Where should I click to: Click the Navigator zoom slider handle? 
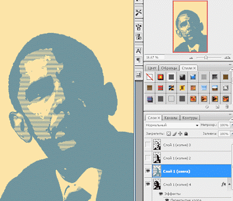[x=206, y=57]
